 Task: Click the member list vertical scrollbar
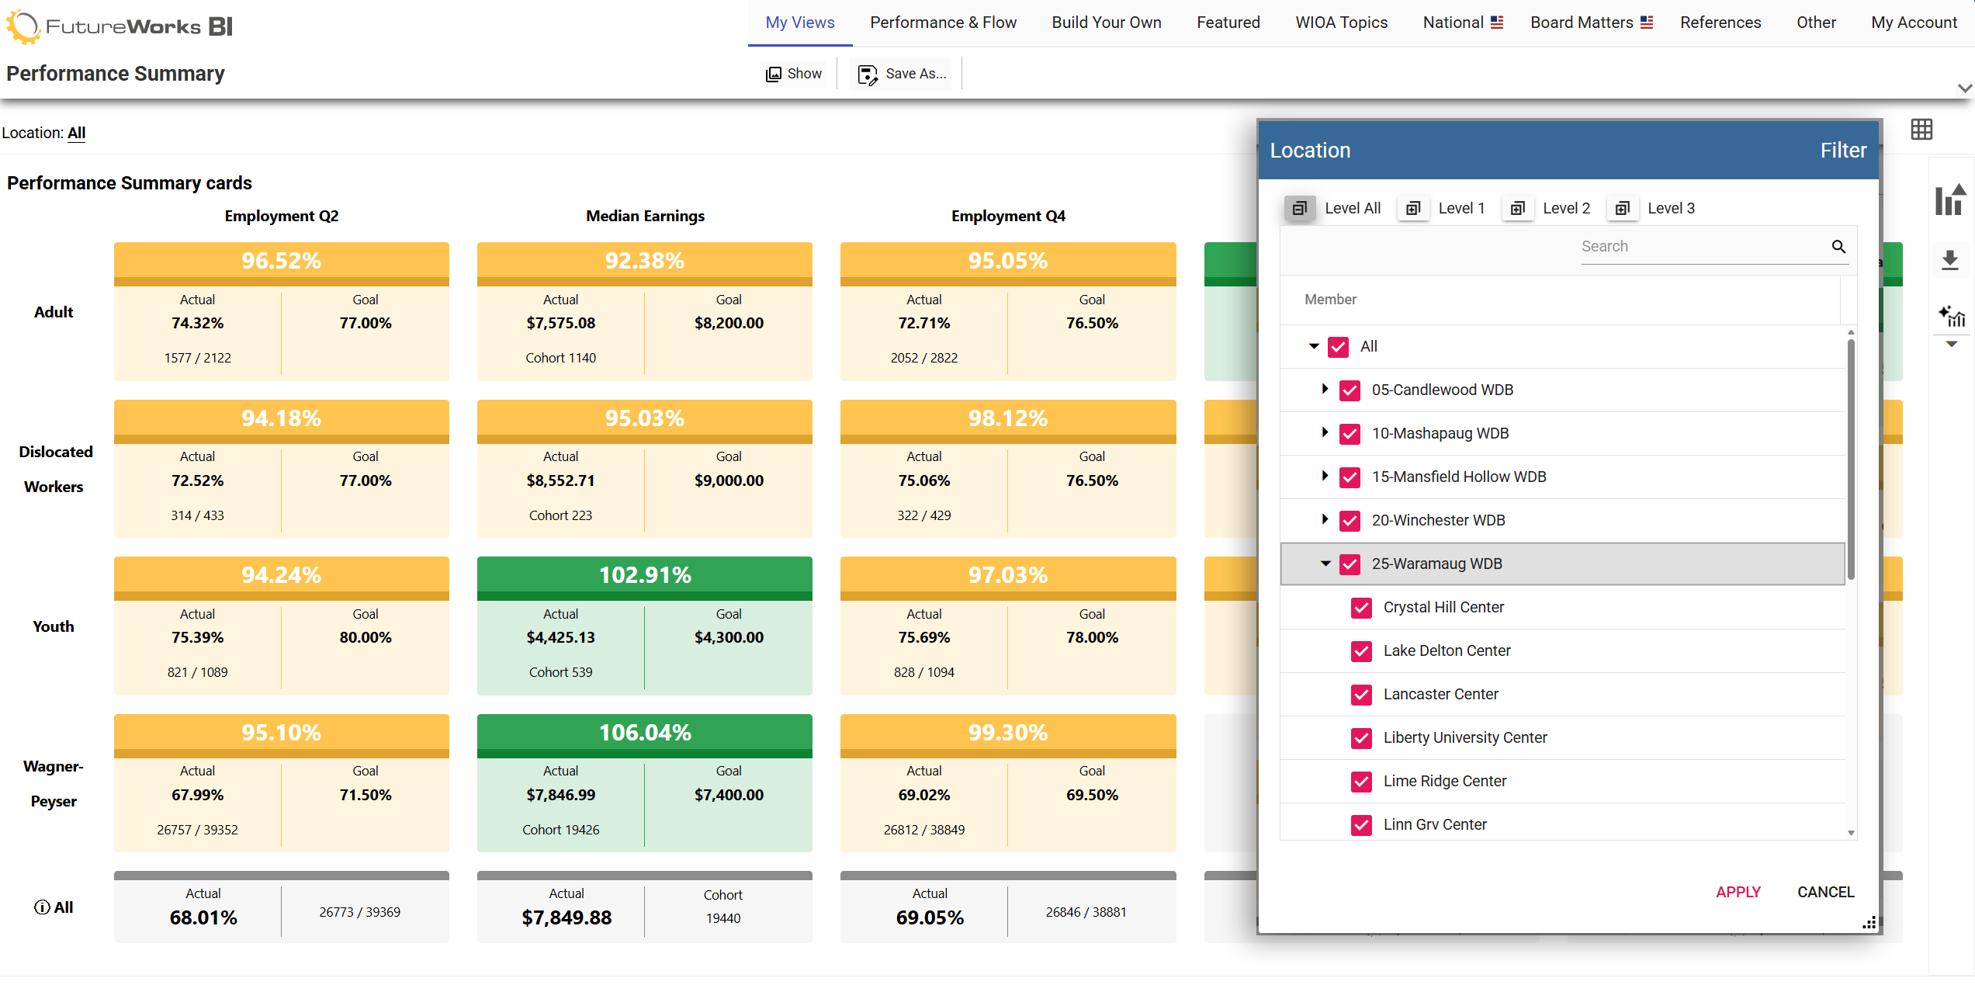[x=1851, y=460]
